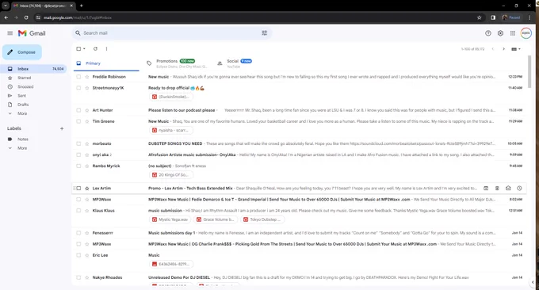The width and height of the screenshot is (539, 290).
Task: Select the Art Hunter email checkbox
Action: click(78, 110)
